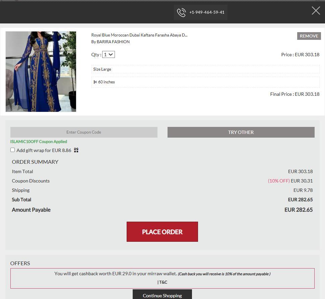This screenshot has width=325, height=299.
Task: Open the Qty dropdown
Action: [x=109, y=55]
